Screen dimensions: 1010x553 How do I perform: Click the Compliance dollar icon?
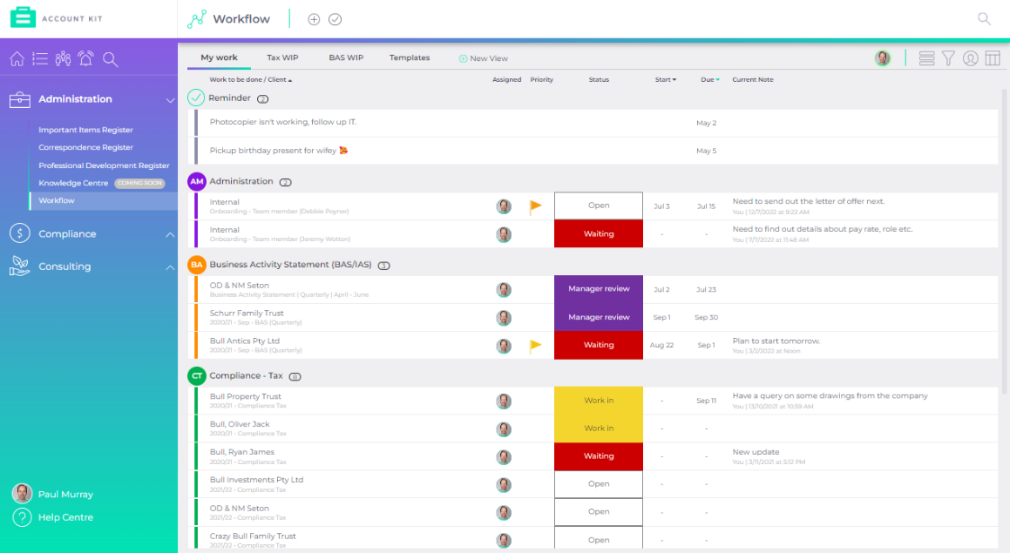(x=20, y=233)
